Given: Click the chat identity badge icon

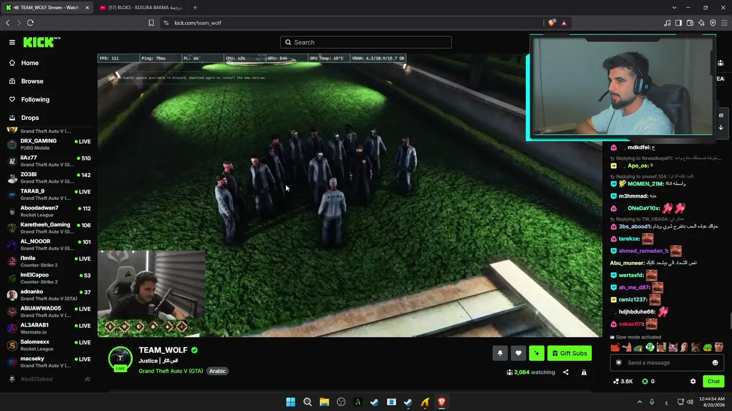Looking at the screenshot, I should (x=618, y=362).
